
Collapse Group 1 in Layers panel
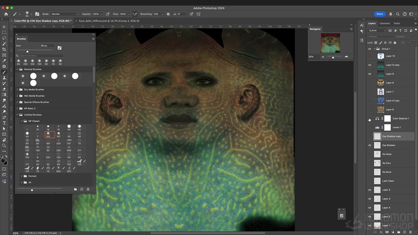(375, 49)
